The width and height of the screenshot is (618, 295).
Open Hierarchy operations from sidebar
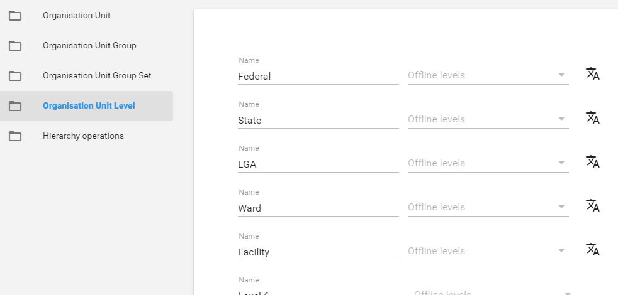point(83,136)
